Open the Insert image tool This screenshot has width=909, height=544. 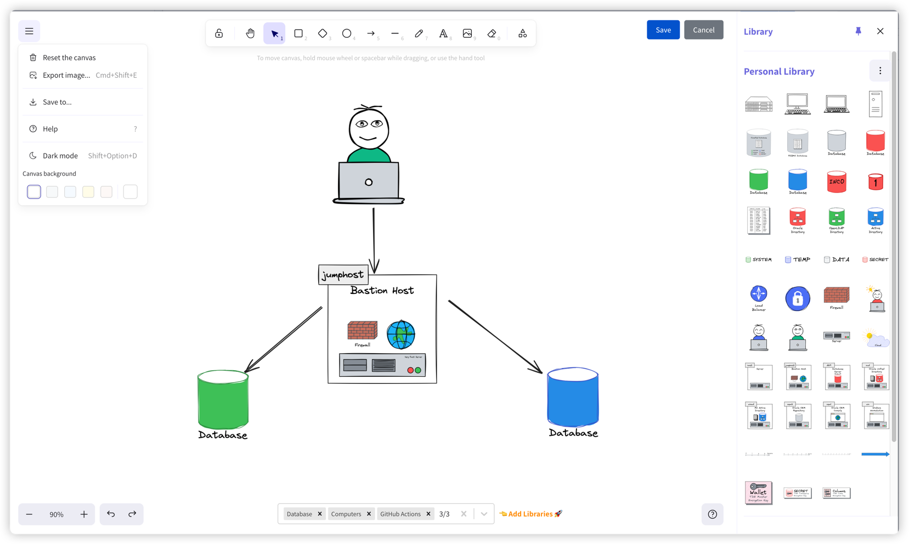467,33
